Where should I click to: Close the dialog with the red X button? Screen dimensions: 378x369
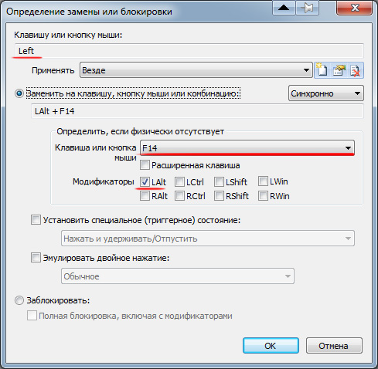355,8
